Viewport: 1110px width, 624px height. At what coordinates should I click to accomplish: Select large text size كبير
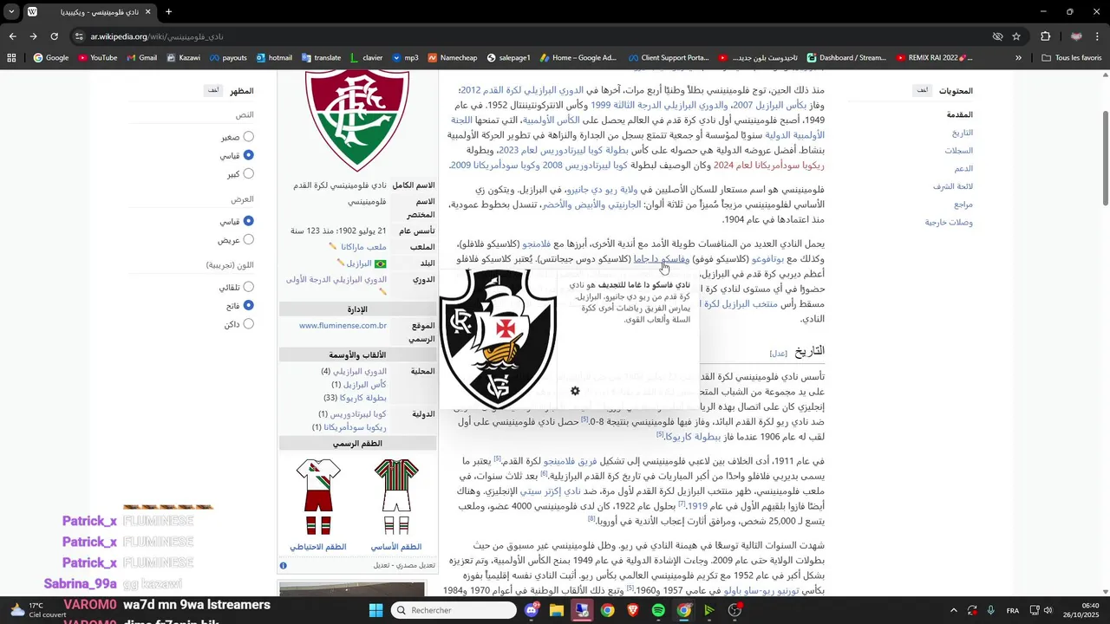click(x=248, y=173)
